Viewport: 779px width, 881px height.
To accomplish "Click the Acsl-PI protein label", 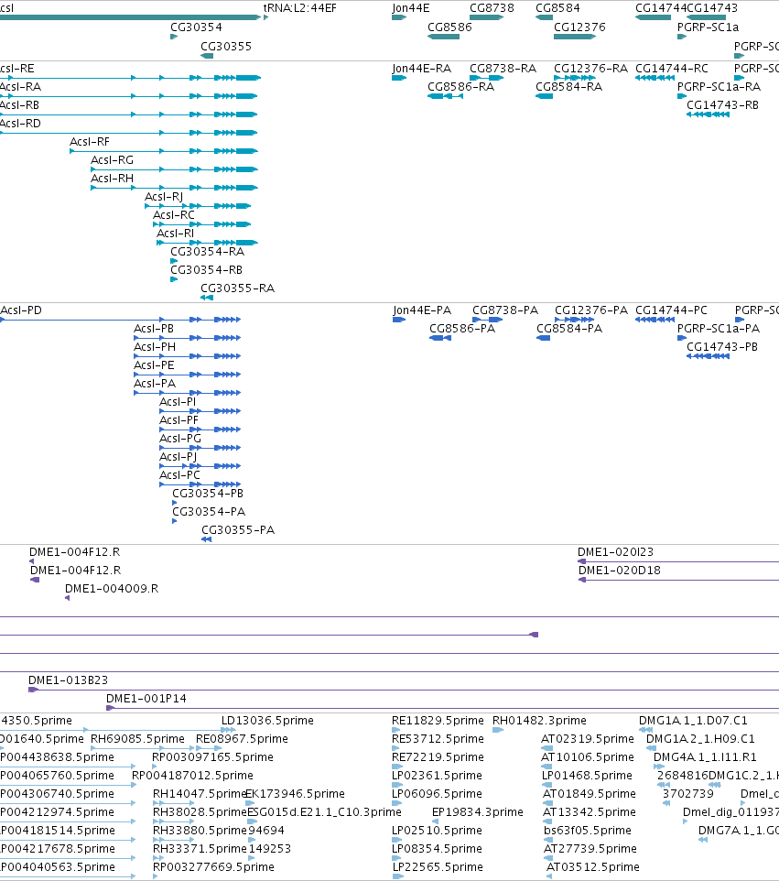I will [x=178, y=402].
